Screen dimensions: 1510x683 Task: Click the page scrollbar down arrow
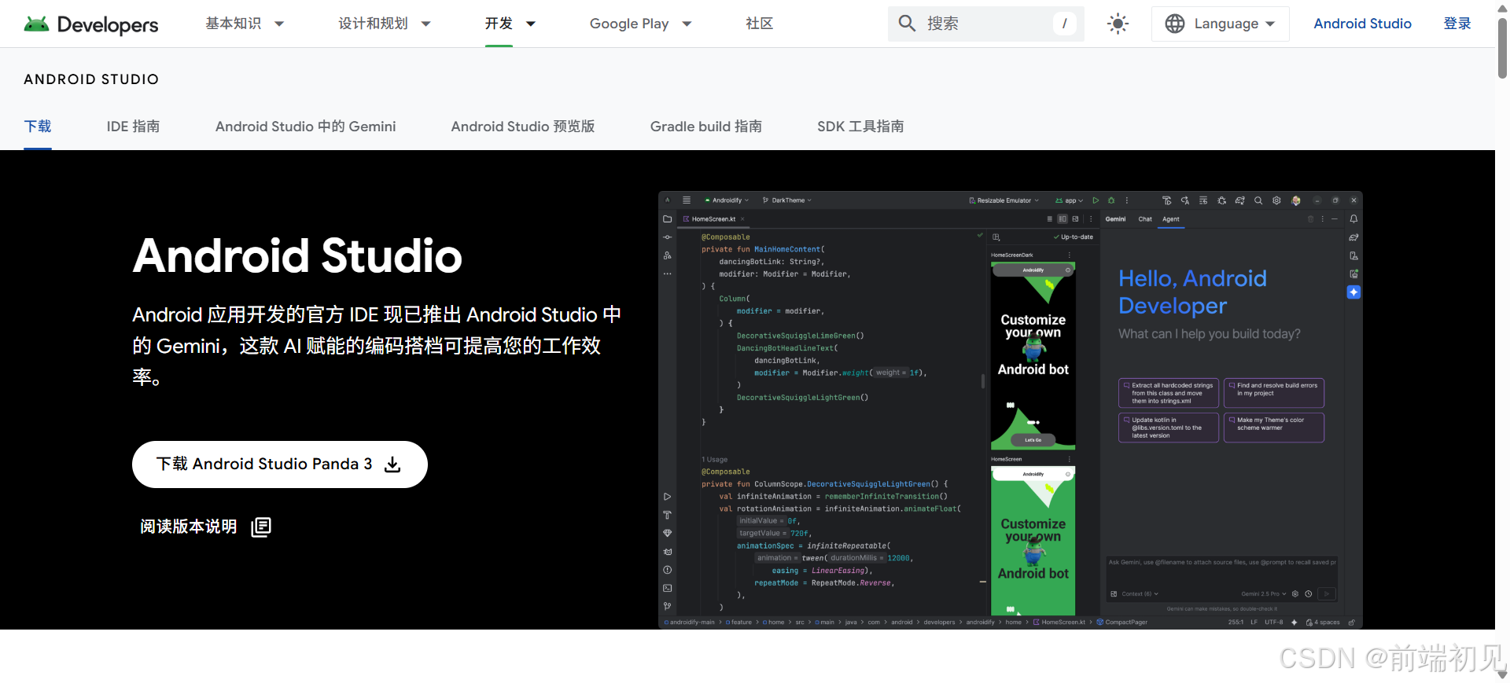1502,675
